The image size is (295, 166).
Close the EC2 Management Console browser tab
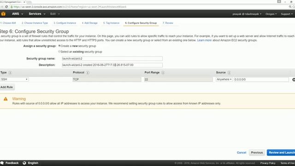24,2
